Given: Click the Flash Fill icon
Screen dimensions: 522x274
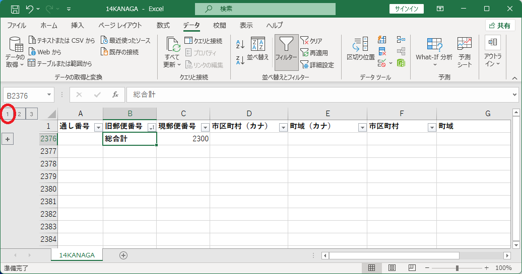Looking at the screenshot, I should tap(382, 40).
